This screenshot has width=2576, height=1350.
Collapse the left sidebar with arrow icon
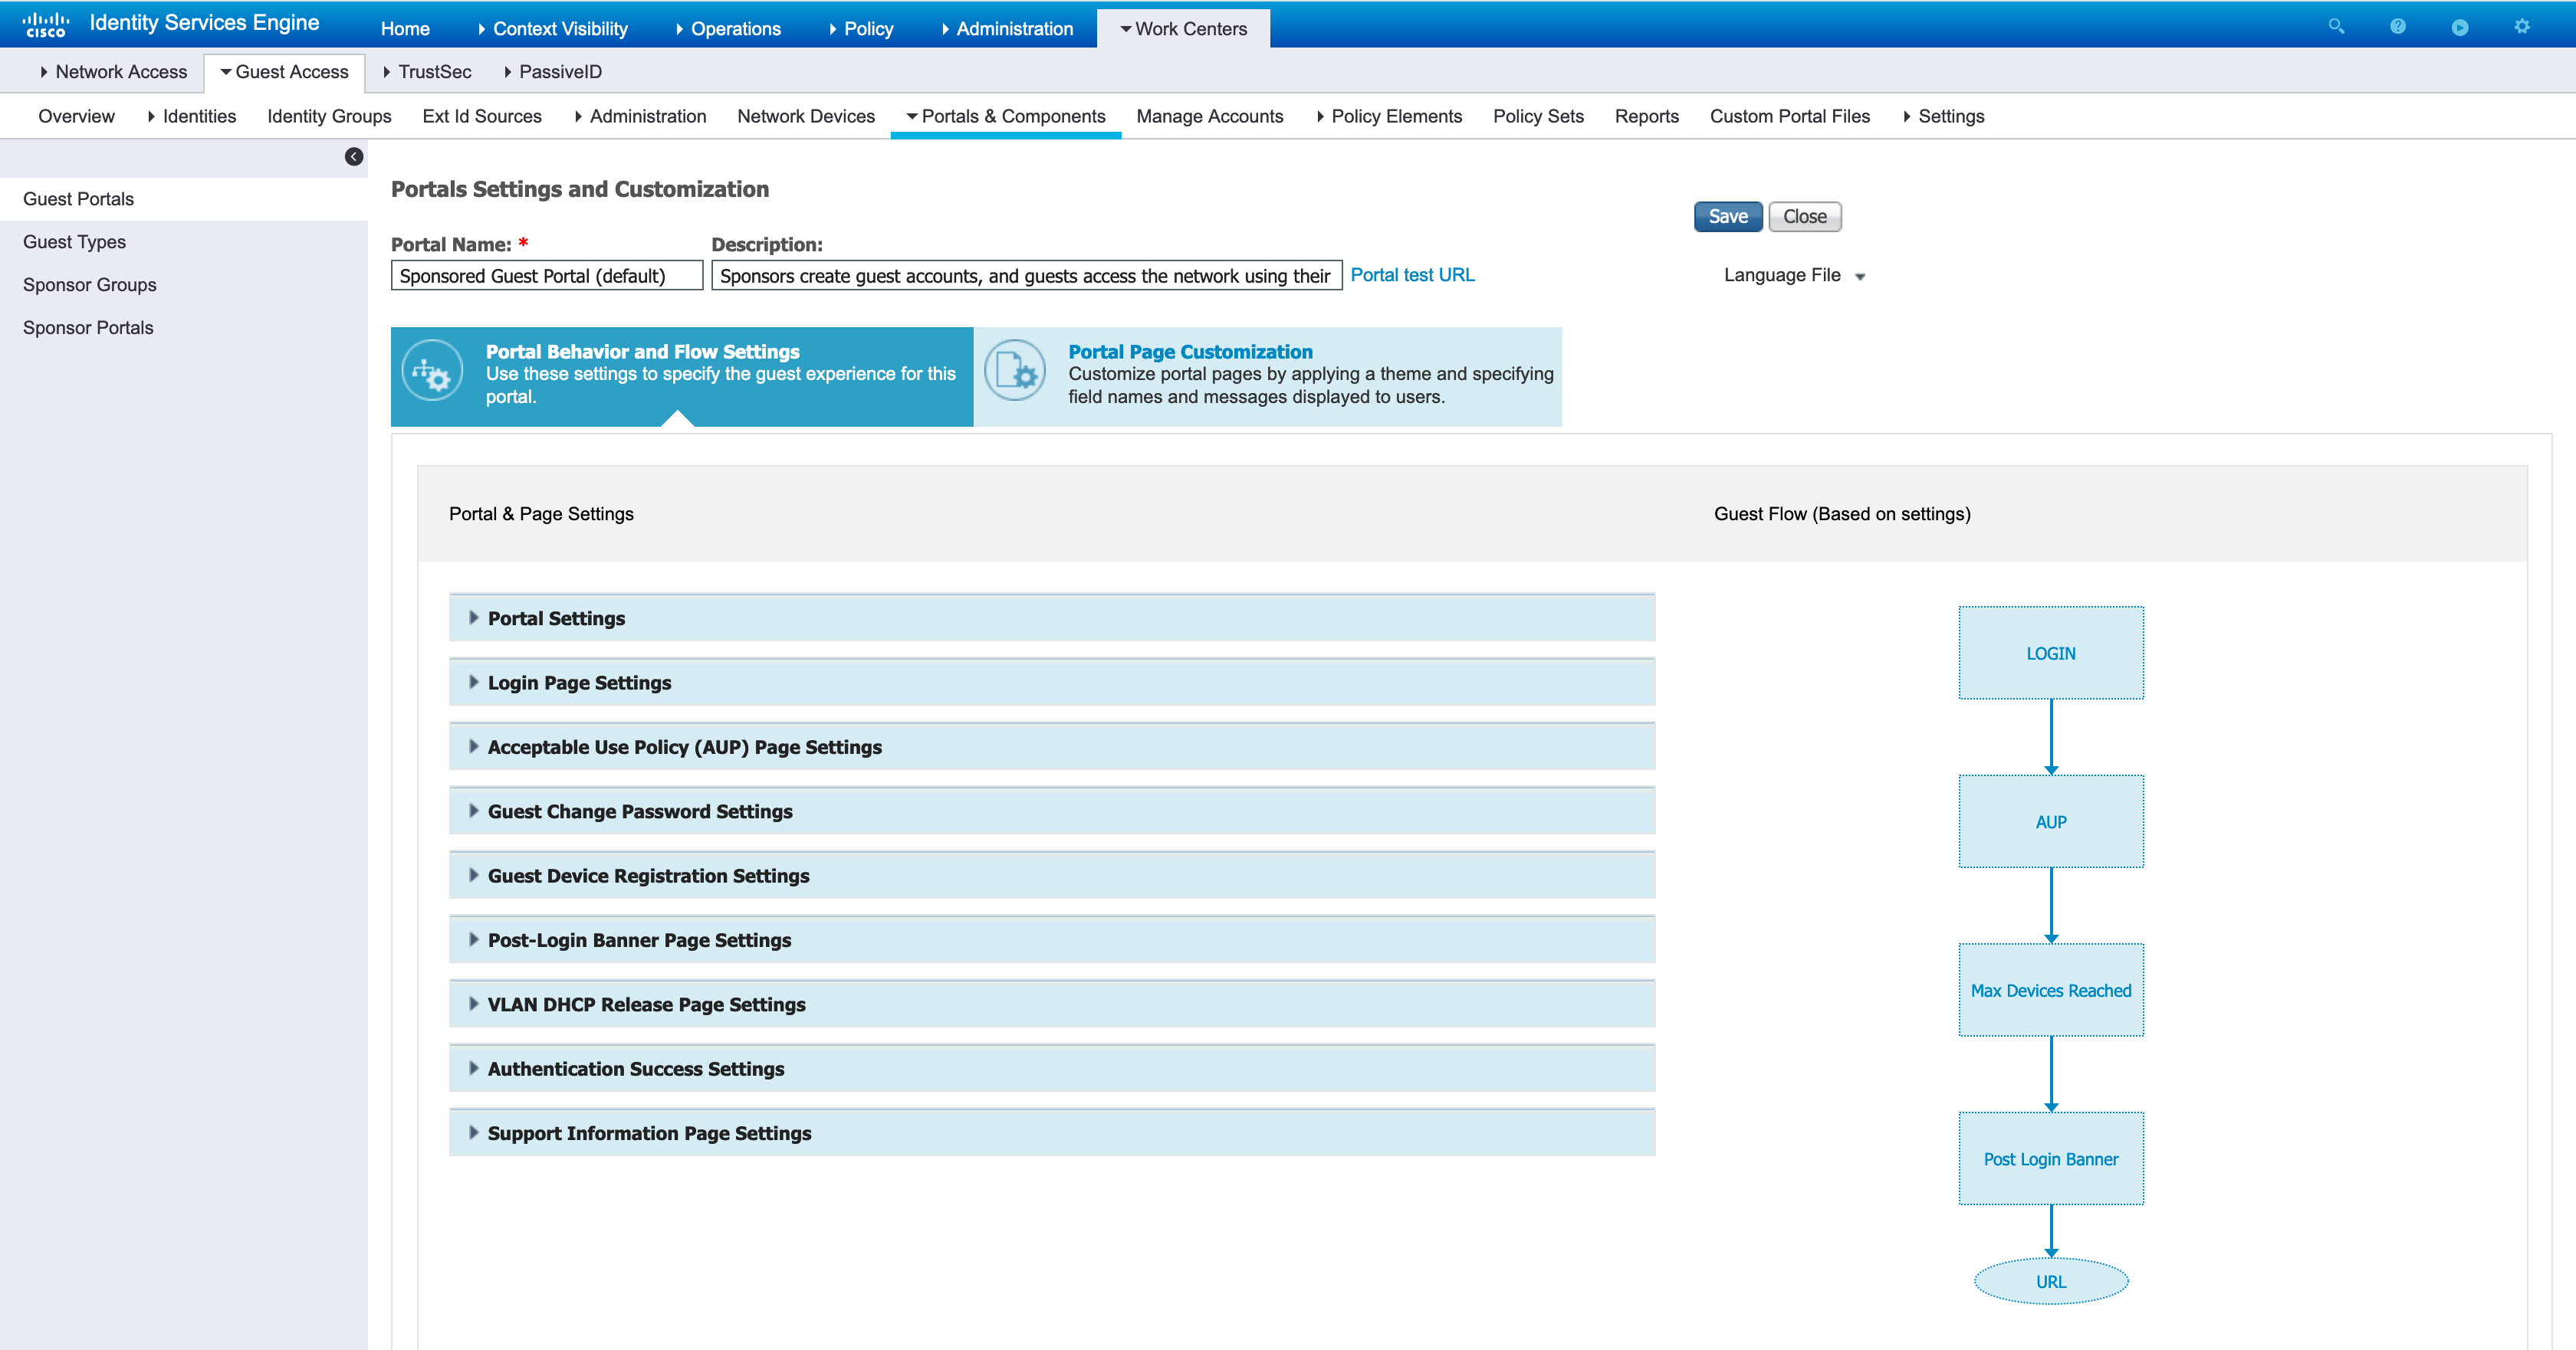[x=354, y=157]
